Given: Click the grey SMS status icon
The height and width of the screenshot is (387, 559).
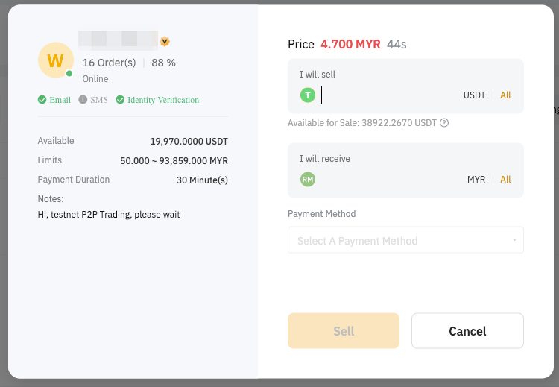Looking at the screenshot, I should pyautogui.click(x=83, y=100).
